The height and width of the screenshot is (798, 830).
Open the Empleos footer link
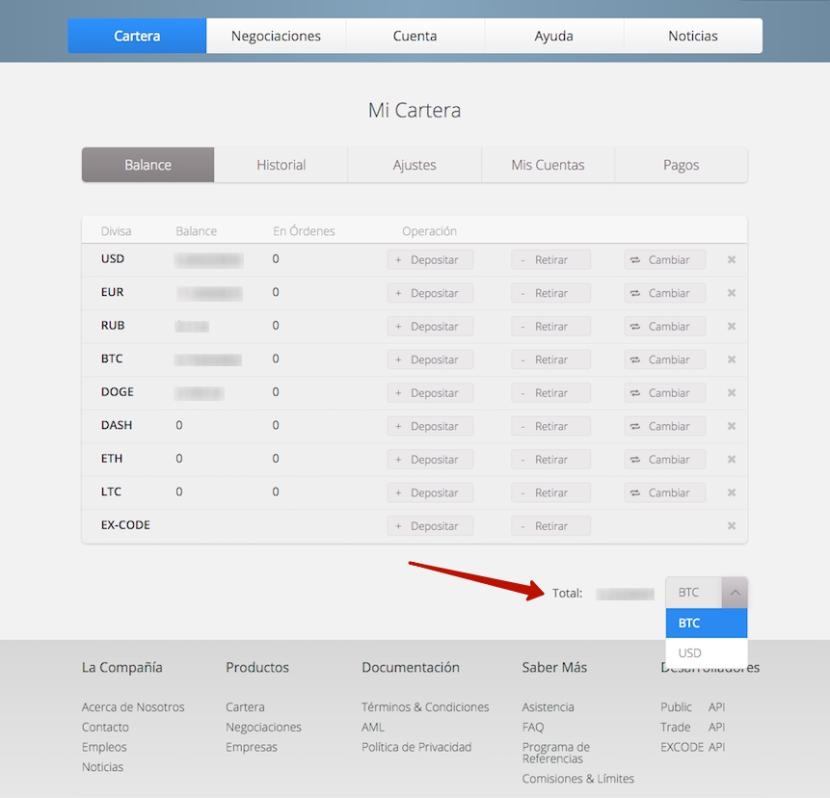(104, 747)
